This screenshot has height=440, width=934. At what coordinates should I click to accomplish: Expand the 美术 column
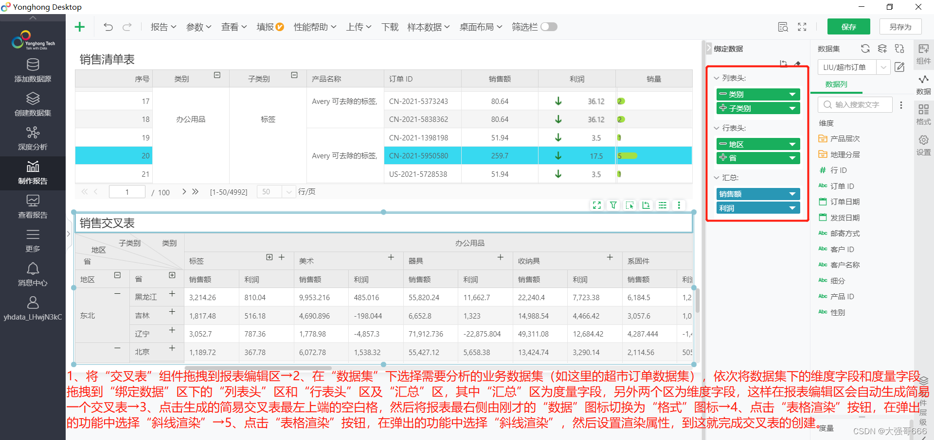pos(391,257)
